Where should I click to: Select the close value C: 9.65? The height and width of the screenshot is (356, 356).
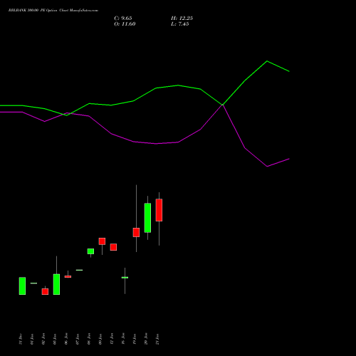[123, 19]
